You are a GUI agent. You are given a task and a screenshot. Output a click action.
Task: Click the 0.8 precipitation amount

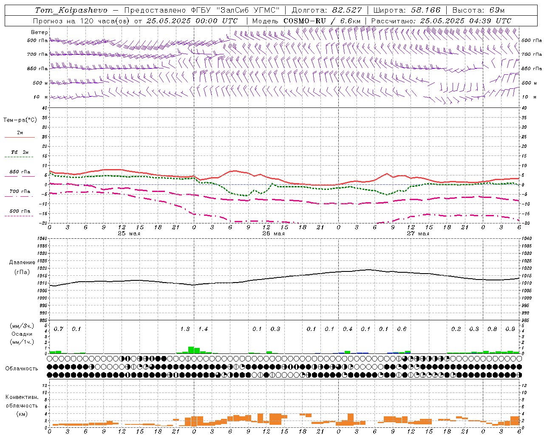(492, 329)
